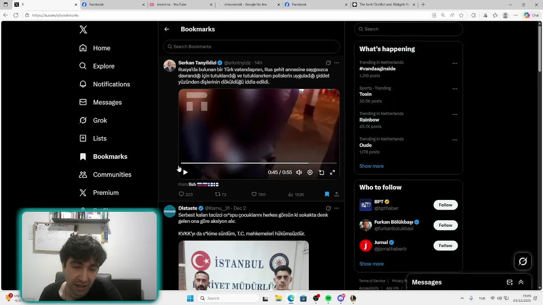The image size is (543, 305).
Task: Open the Istanbul police photo in Distaste's post
Action: (x=244, y=266)
